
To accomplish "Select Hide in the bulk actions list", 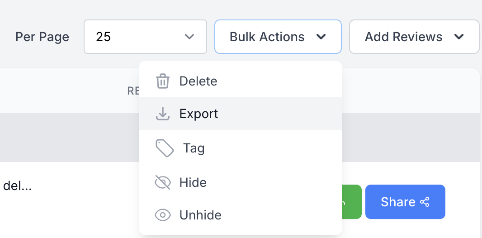I will (193, 182).
